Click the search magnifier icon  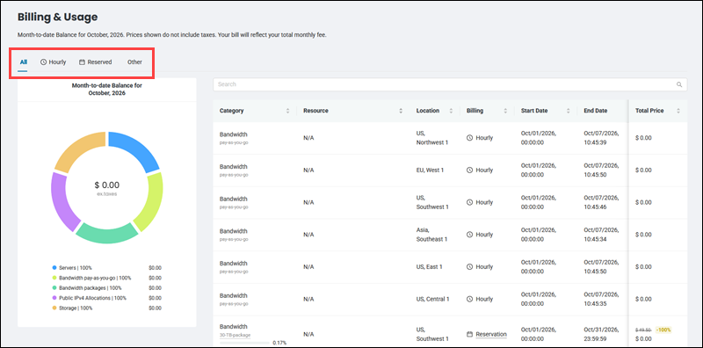tap(679, 84)
